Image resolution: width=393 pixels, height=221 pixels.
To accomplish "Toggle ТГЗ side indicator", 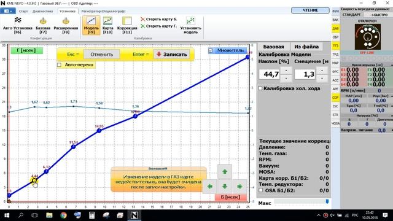I will click(336, 46).
